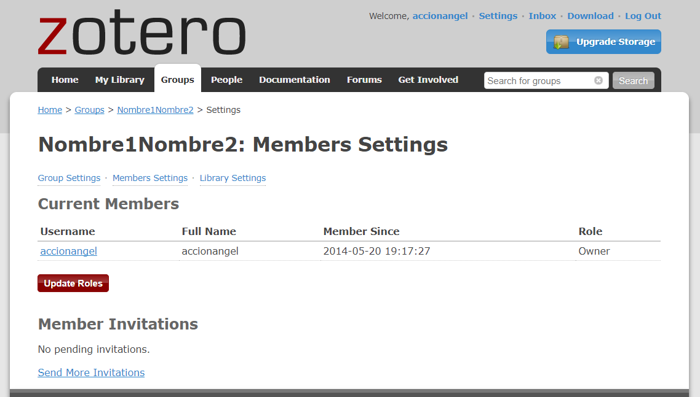This screenshot has height=397, width=700.
Task: Open Inbox in the top bar
Action: click(x=542, y=16)
